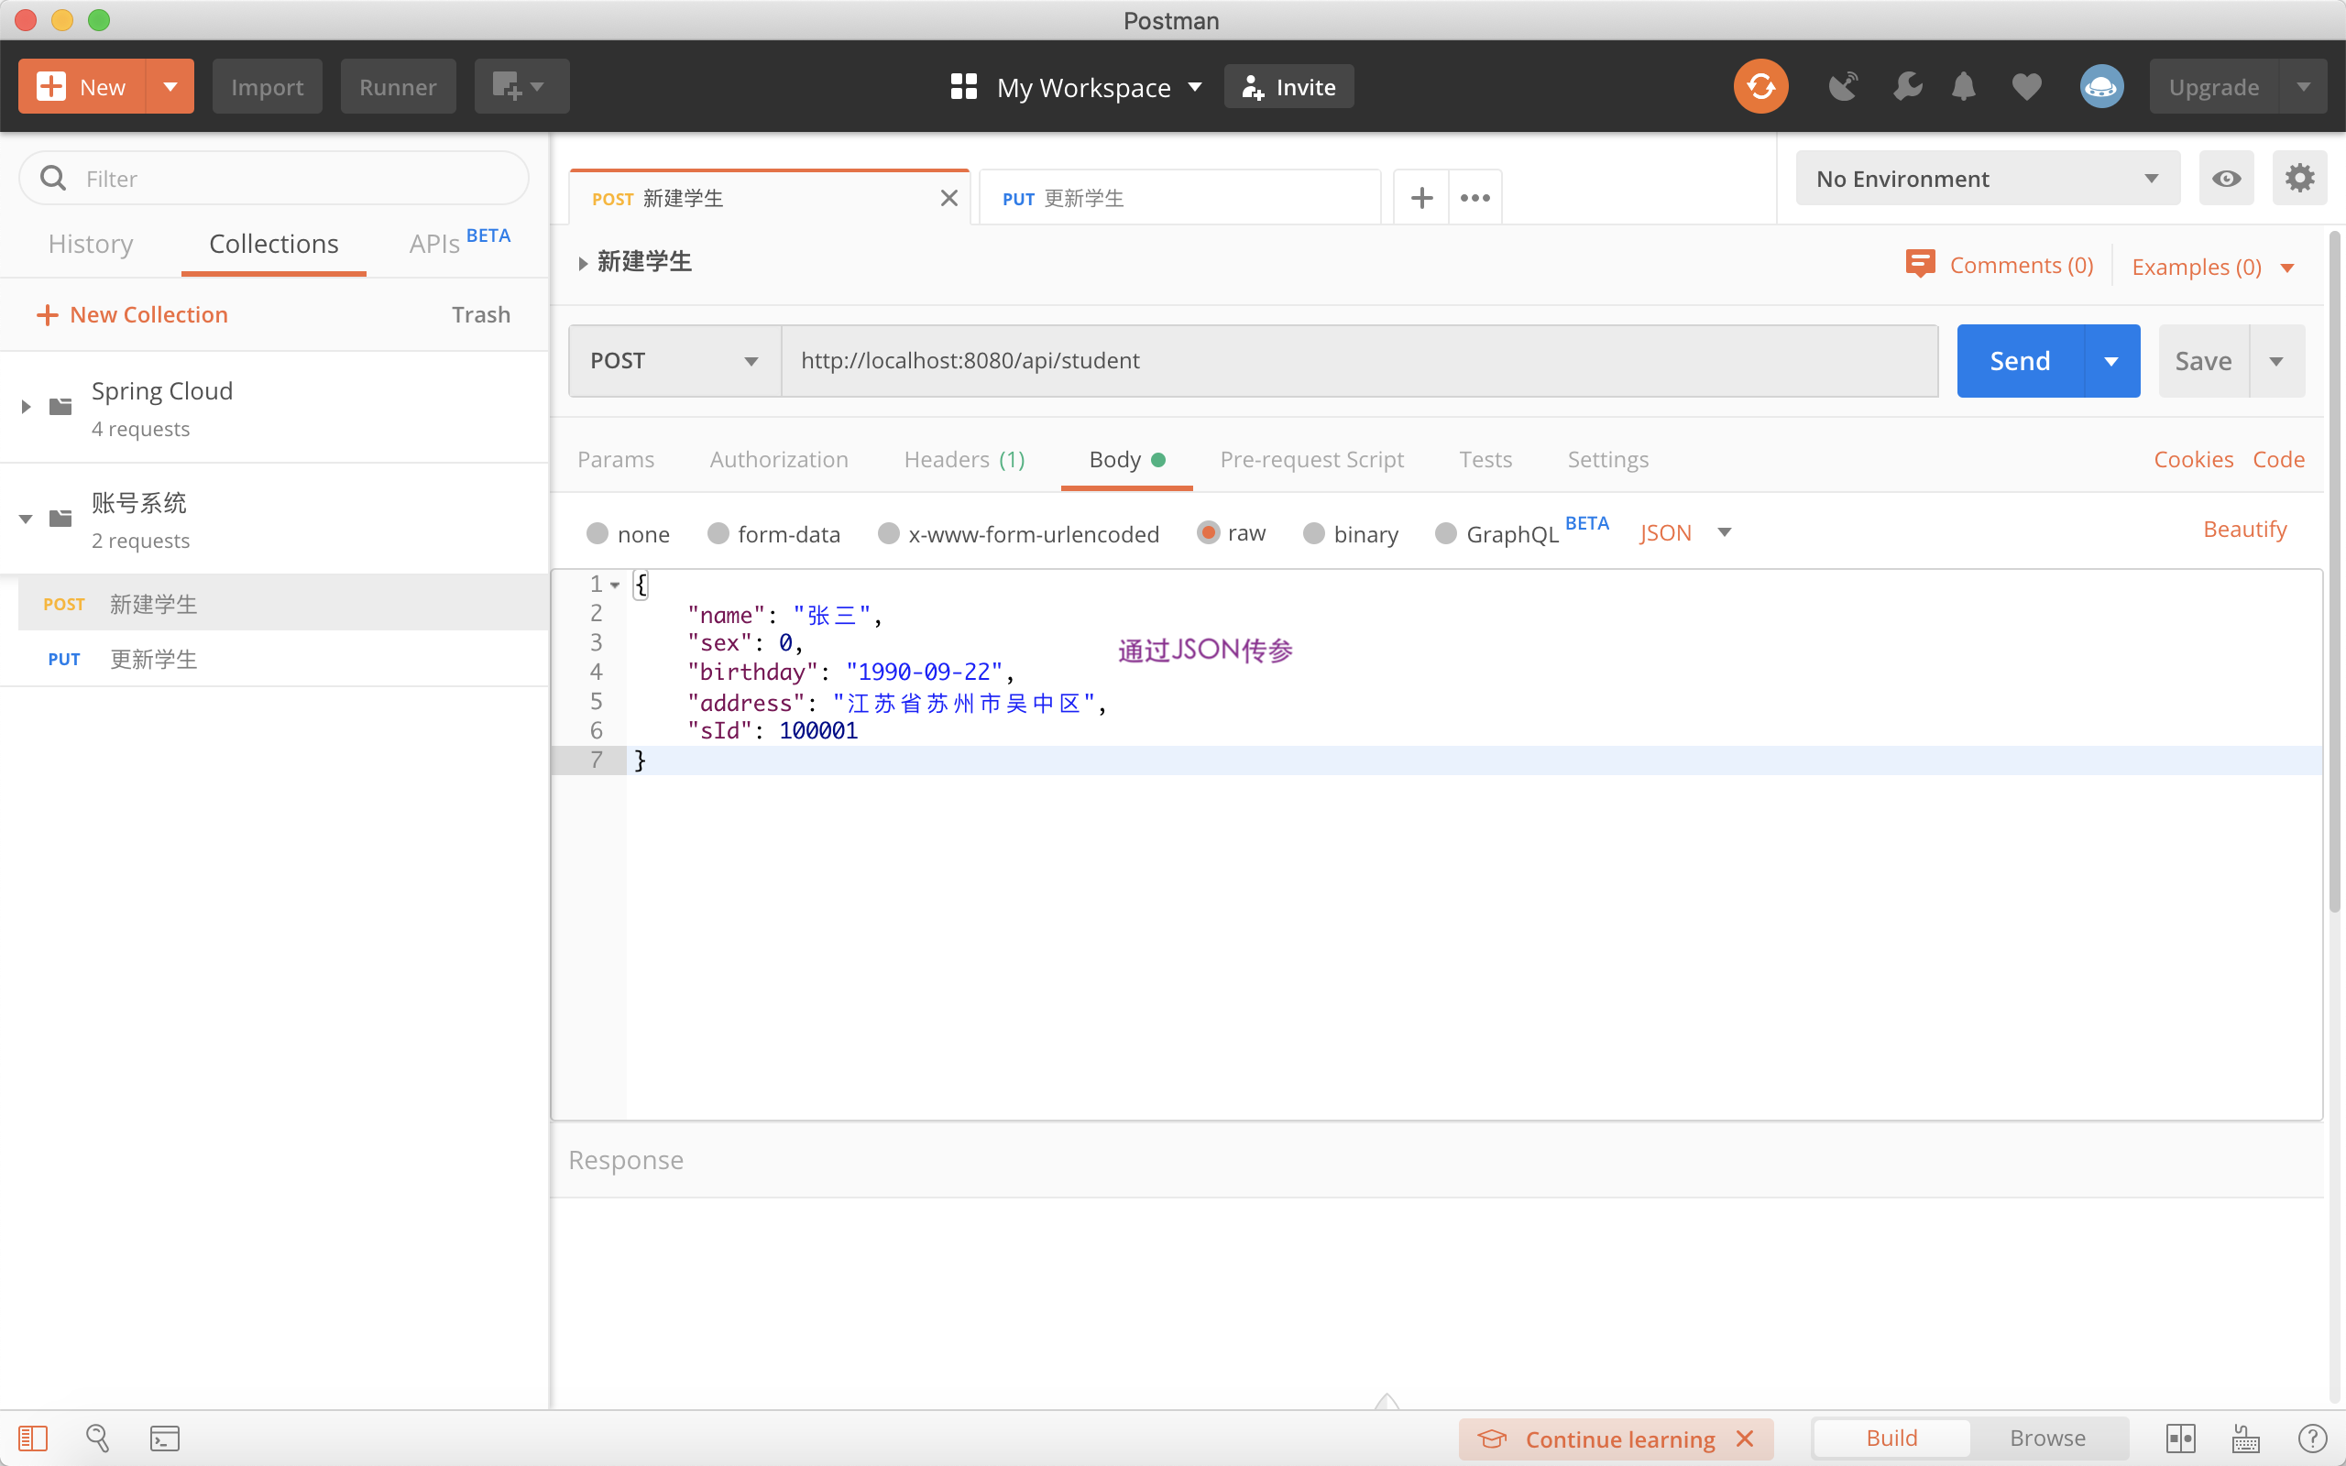Open the Examples (0) dropdown
Screen dimensions: 2346x1466
2212,267
